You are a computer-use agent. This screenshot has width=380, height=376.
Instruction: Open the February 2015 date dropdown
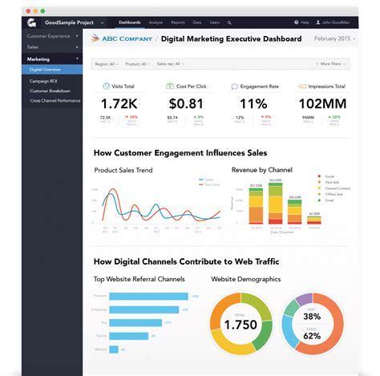pos(335,38)
